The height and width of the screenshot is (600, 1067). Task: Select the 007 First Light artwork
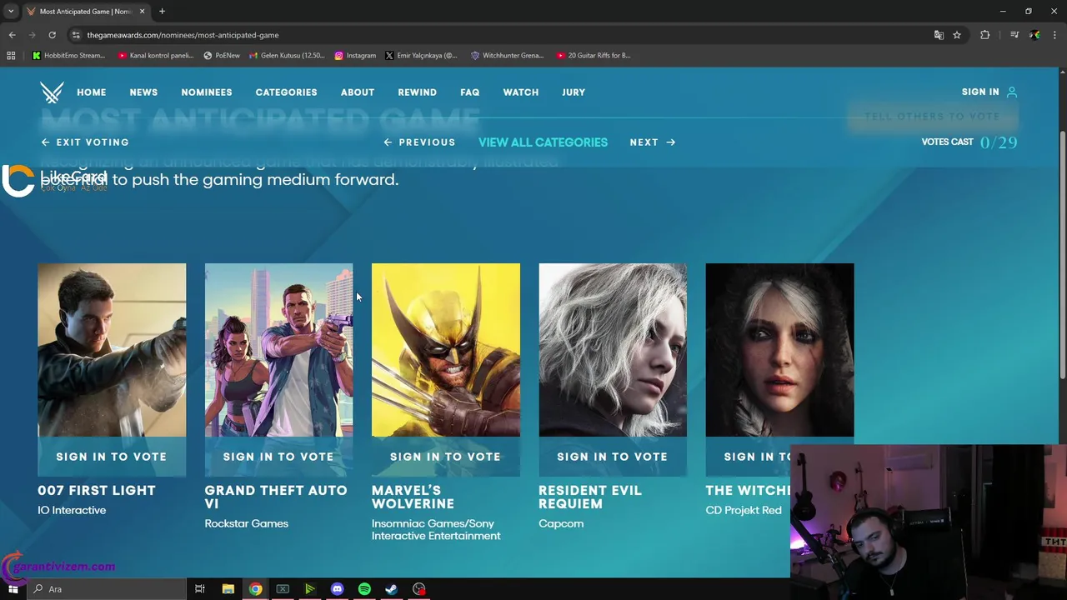(112, 350)
